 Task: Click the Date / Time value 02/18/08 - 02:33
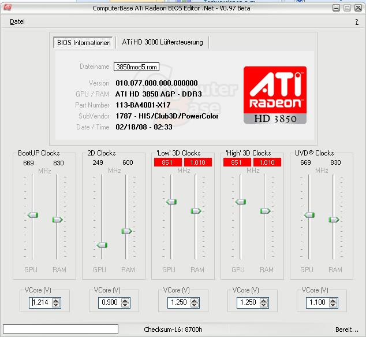coord(144,127)
